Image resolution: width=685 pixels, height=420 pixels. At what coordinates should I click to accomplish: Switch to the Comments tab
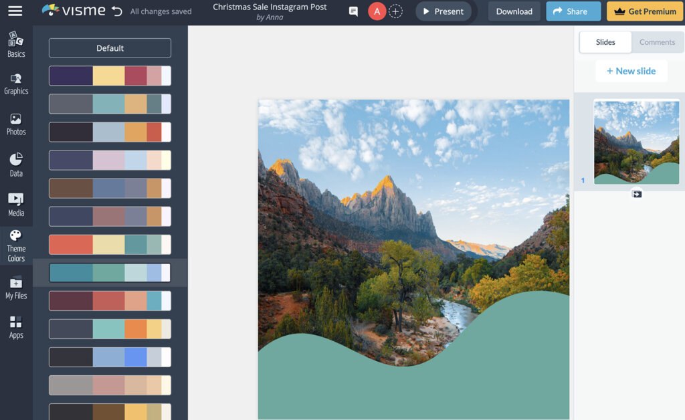click(657, 41)
